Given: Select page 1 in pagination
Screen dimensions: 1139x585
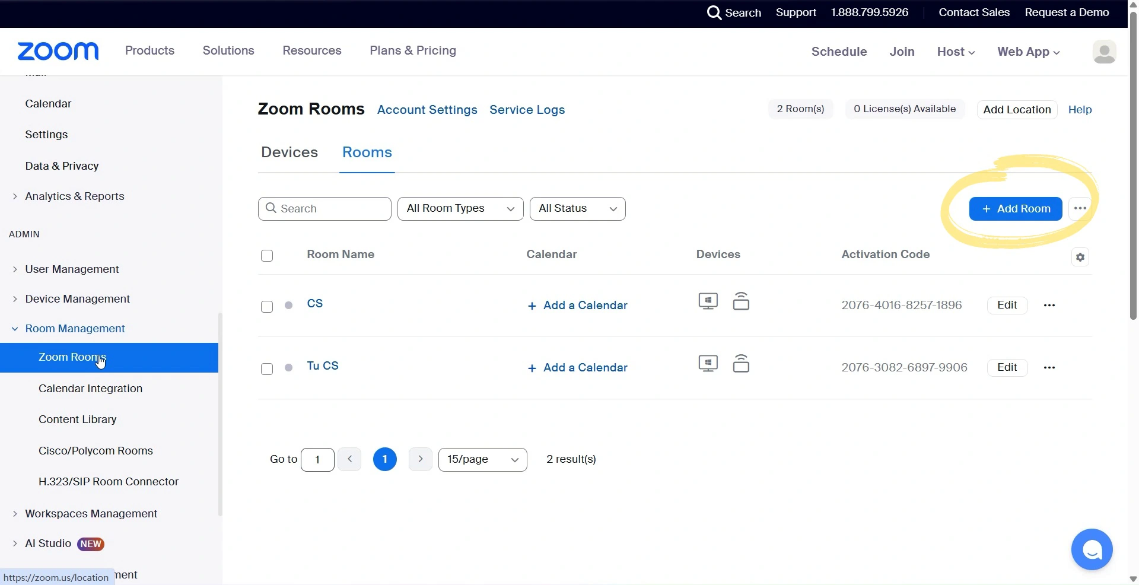Looking at the screenshot, I should point(384,459).
